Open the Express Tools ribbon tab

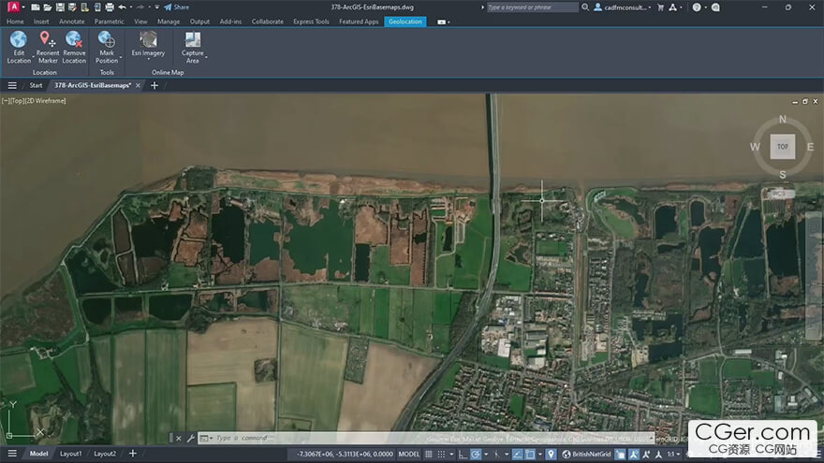point(311,22)
